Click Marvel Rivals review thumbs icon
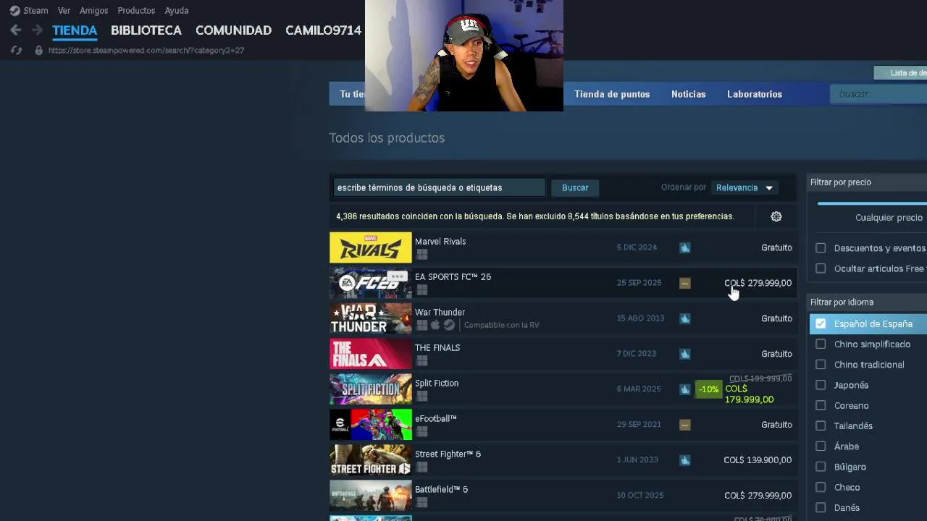Screen dimensions: 927x521 (685, 247)
